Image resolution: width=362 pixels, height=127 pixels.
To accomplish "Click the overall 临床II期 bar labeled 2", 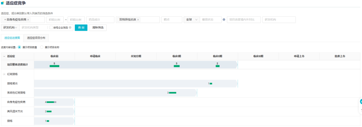I will coord(218,66).
